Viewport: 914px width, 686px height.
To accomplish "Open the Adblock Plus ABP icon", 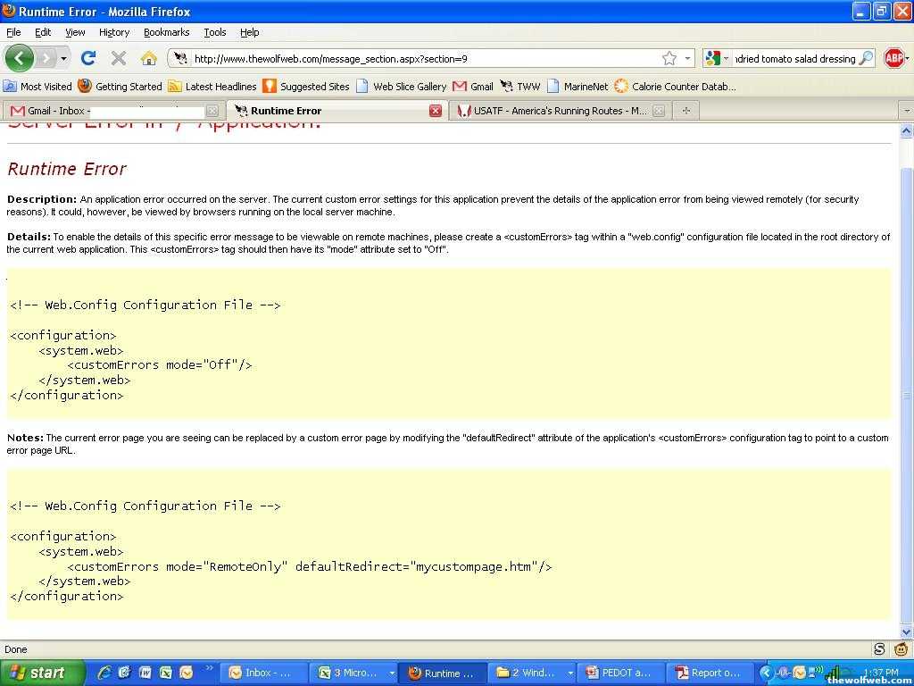I will 893,58.
